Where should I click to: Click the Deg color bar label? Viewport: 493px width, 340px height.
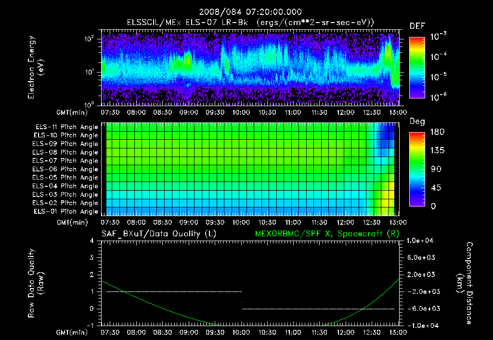[417, 121]
